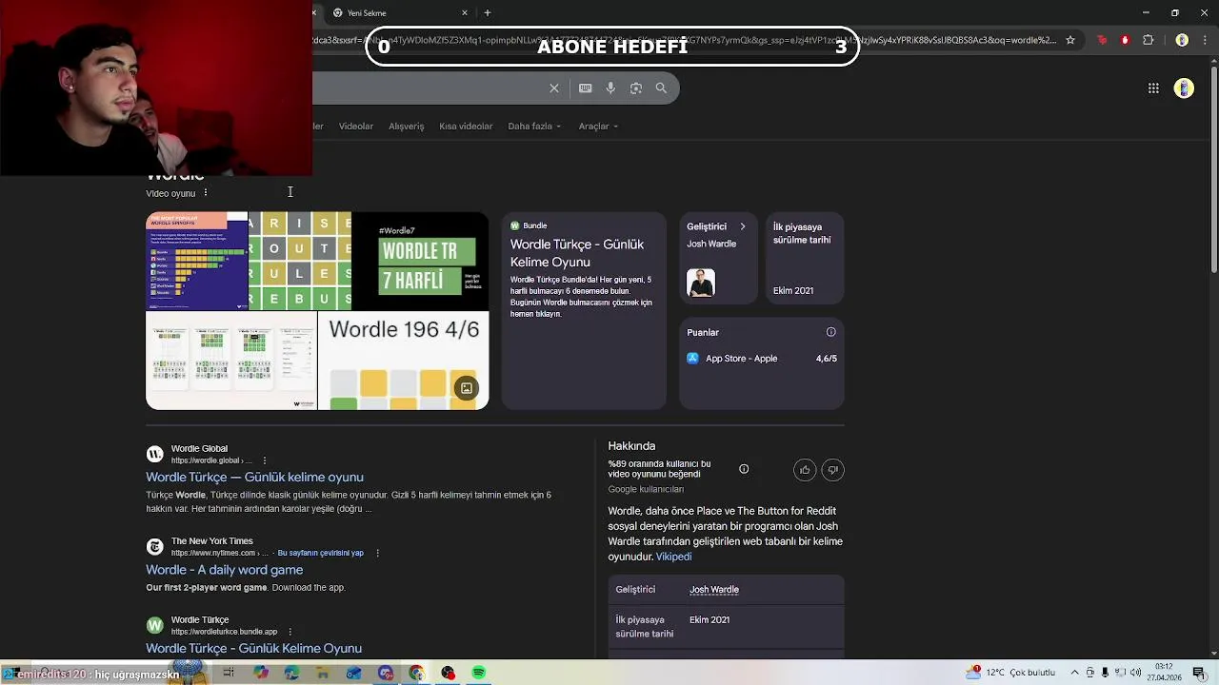The width and height of the screenshot is (1219, 685).
Task: Start voice search with microphone icon
Action: coord(610,88)
